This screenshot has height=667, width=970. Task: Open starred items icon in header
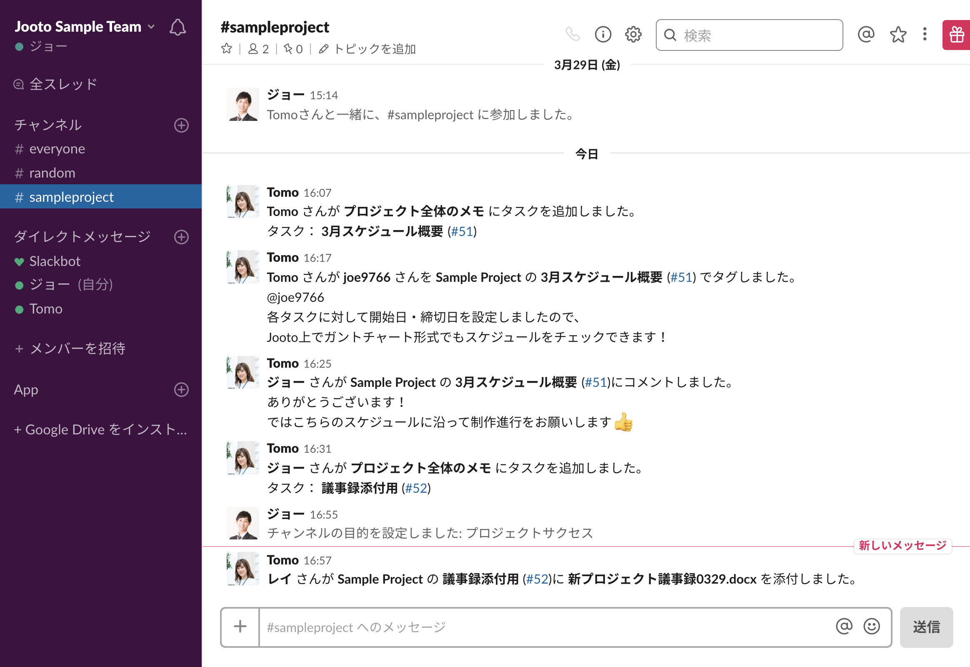pos(898,34)
